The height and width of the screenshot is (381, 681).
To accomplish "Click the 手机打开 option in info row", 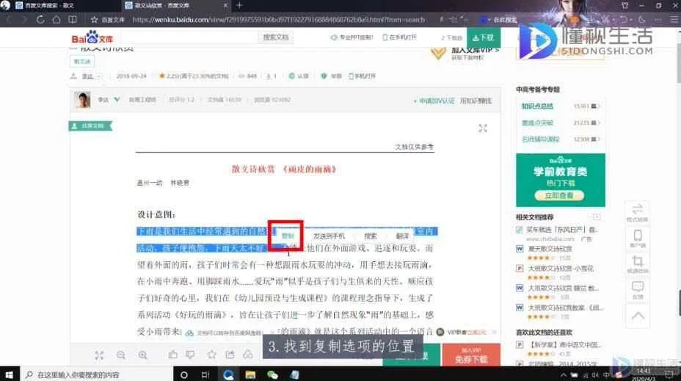I will coord(363,76).
